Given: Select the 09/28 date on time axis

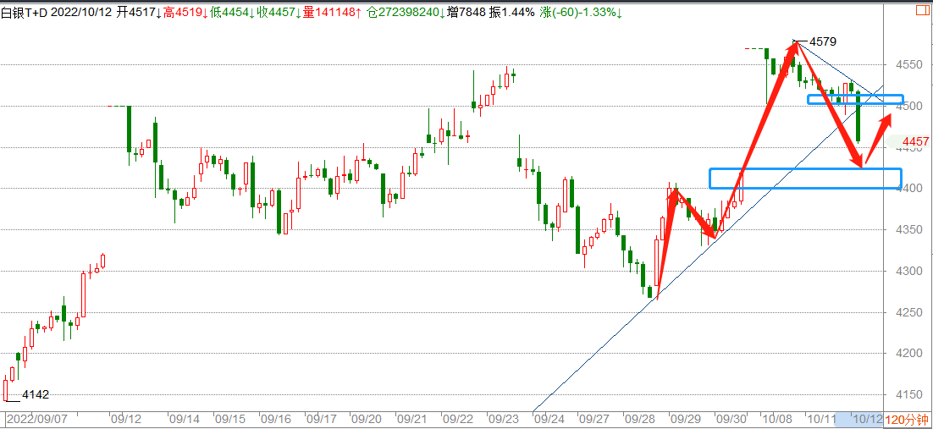Looking at the screenshot, I should pyautogui.click(x=640, y=419).
